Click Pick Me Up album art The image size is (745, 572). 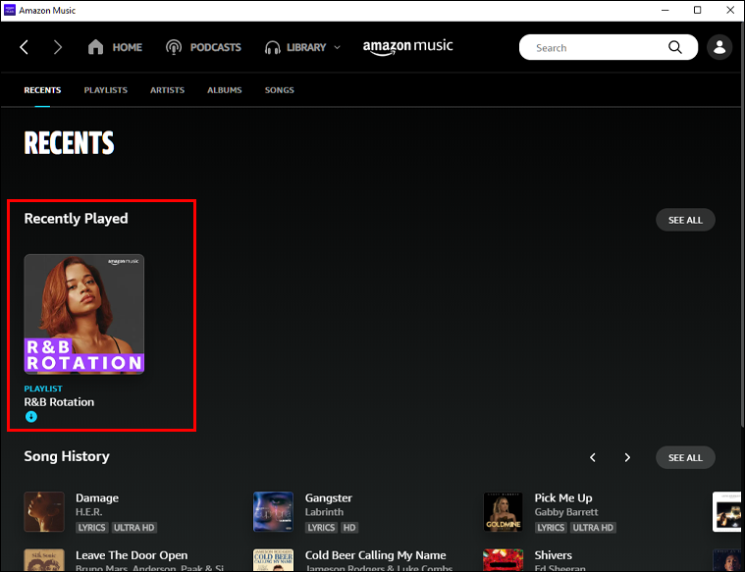click(x=504, y=512)
